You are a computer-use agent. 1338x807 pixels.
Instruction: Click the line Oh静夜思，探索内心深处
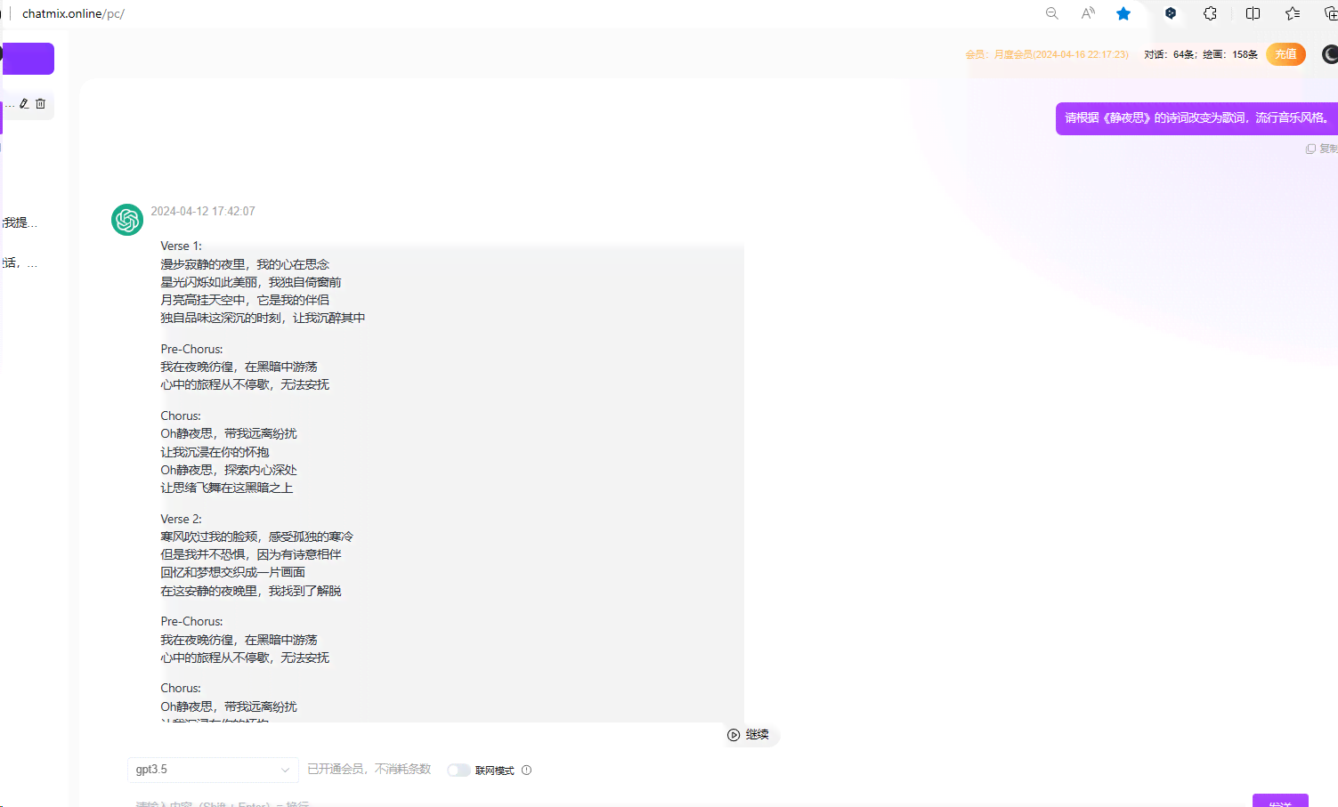point(228,470)
